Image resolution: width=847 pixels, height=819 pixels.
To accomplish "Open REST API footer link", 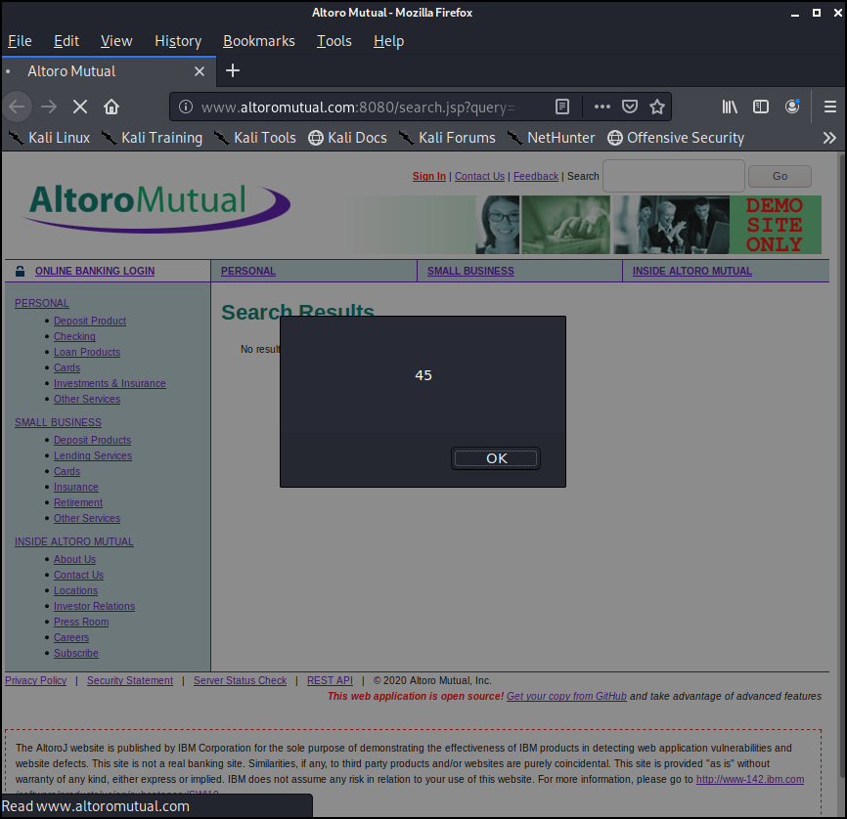I will click(330, 681).
